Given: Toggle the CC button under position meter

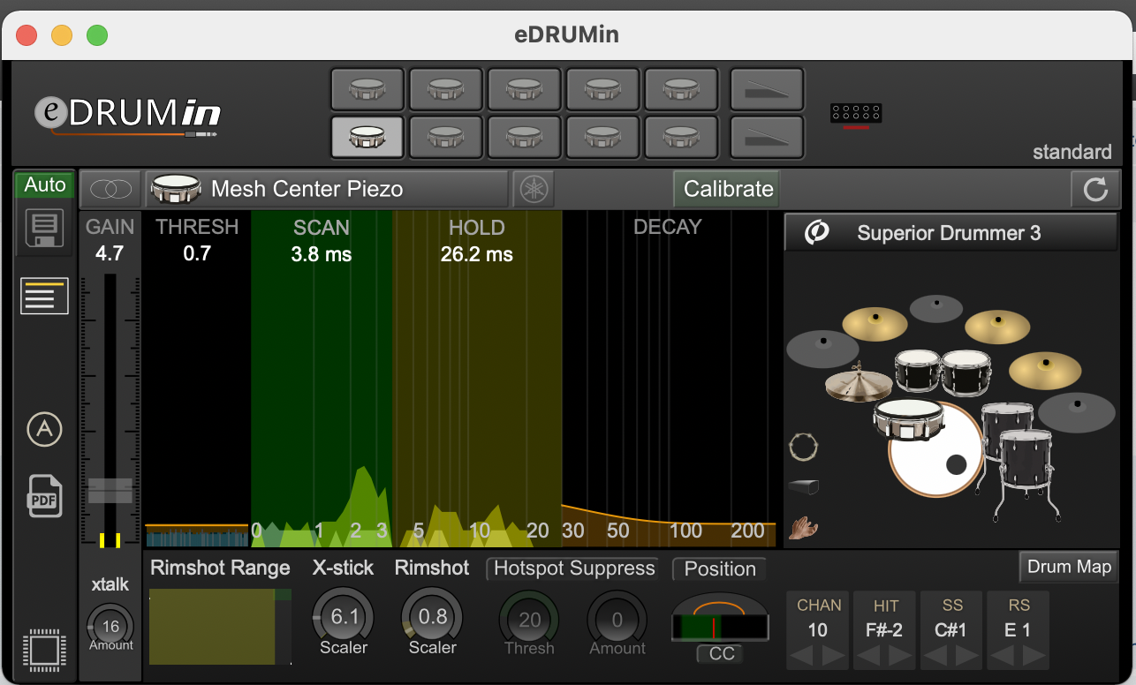Looking at the screenshot, I should coord(722,654).
